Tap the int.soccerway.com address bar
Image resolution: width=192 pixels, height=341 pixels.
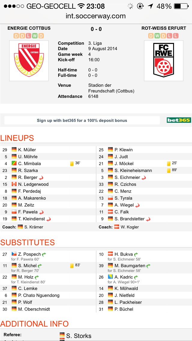(x=96, y=16)
